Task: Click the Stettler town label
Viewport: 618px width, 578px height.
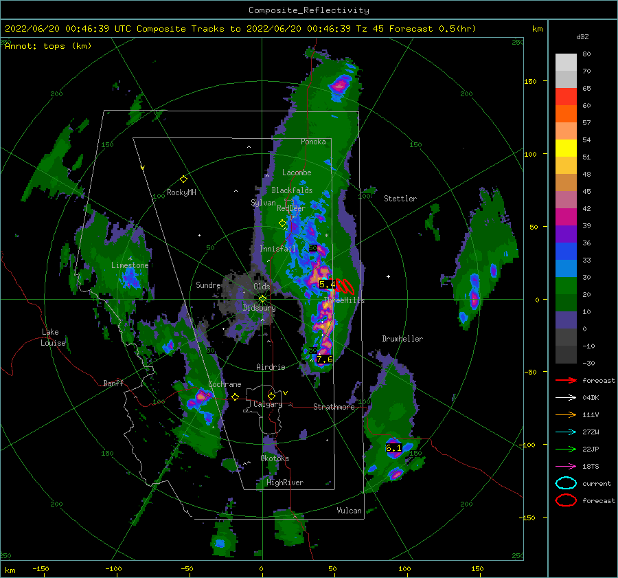Action: [400, 199]
